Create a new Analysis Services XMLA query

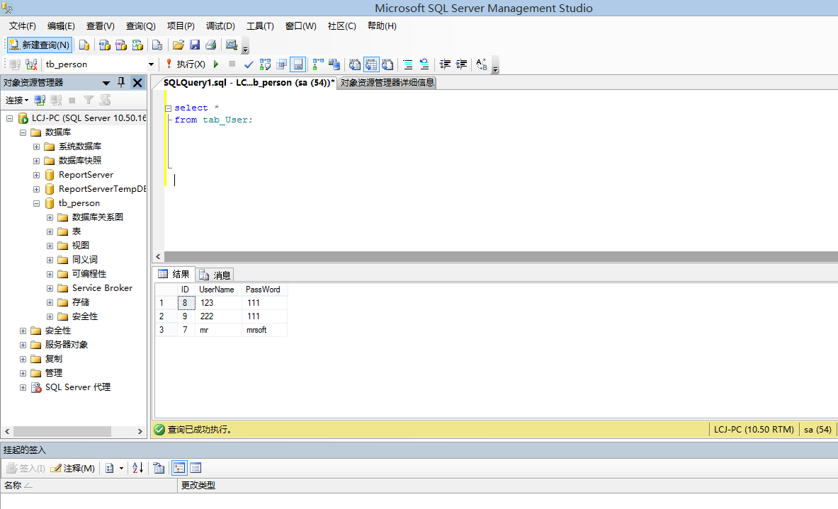click(x=137, y=45)
